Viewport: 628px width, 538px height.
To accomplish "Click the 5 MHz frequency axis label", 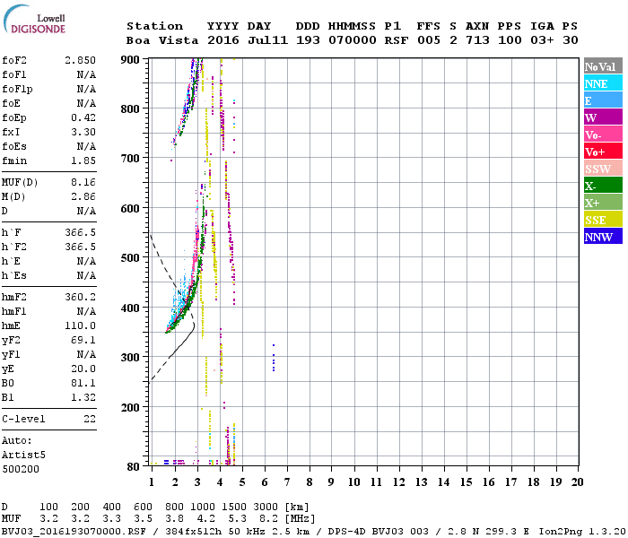I will [242, 482].
